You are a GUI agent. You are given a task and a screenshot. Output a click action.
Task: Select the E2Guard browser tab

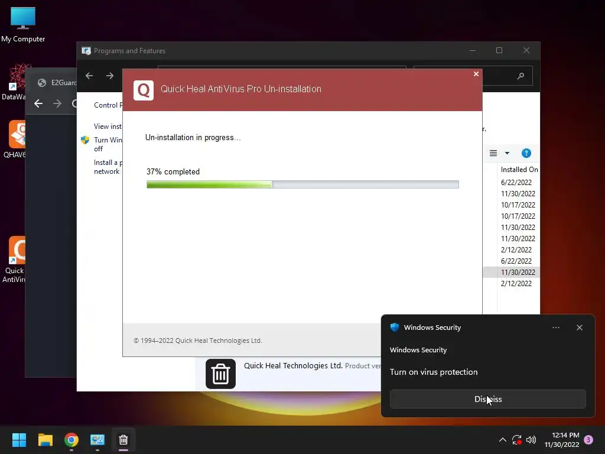click(57, 83)
